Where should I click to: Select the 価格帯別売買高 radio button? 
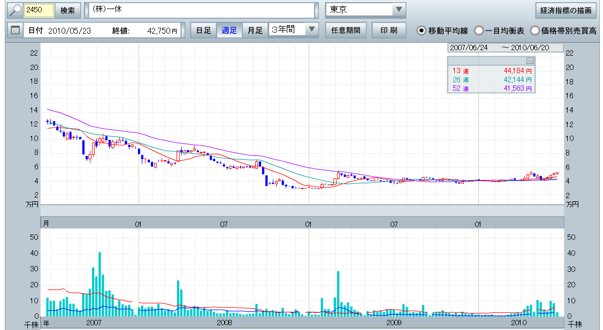coord(535,30)
